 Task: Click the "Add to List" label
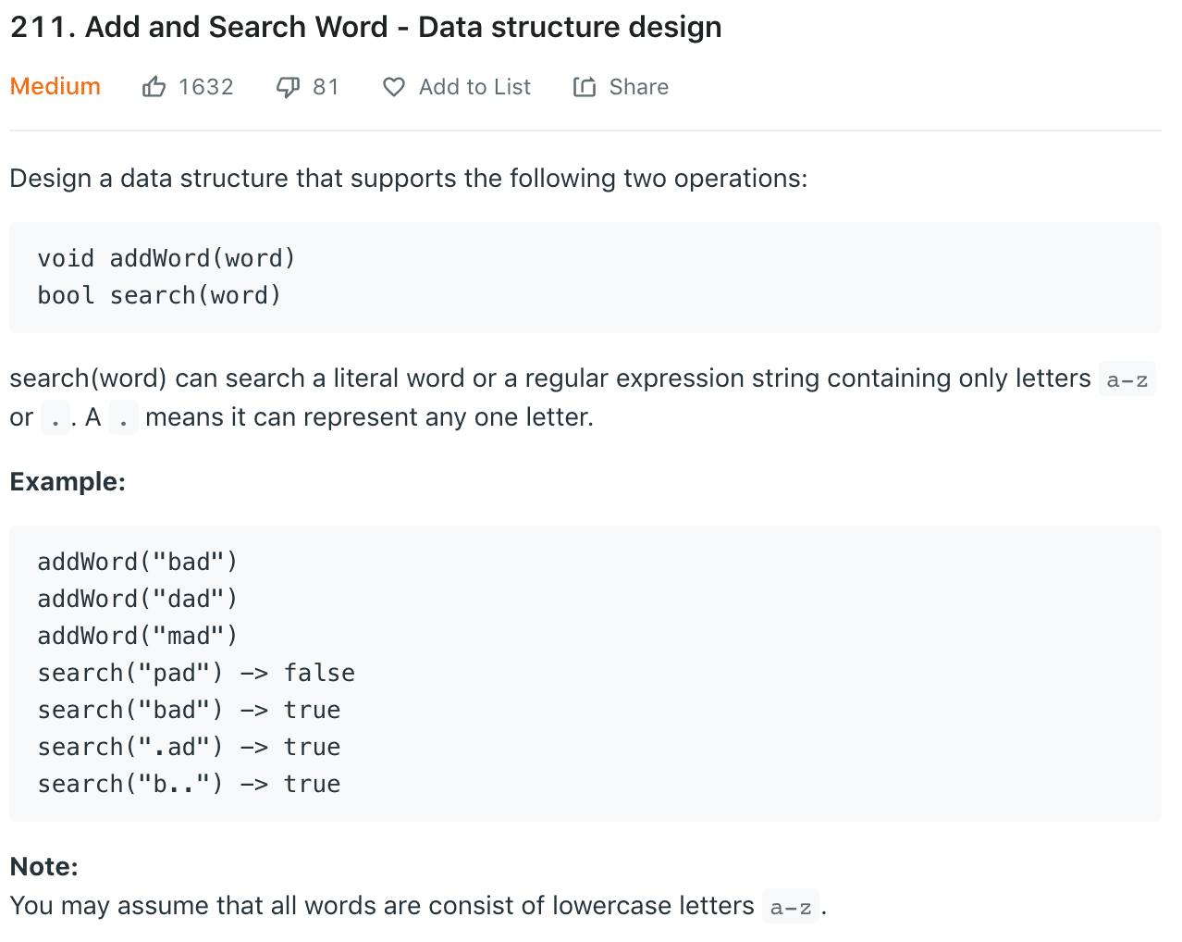coord(474,87)
